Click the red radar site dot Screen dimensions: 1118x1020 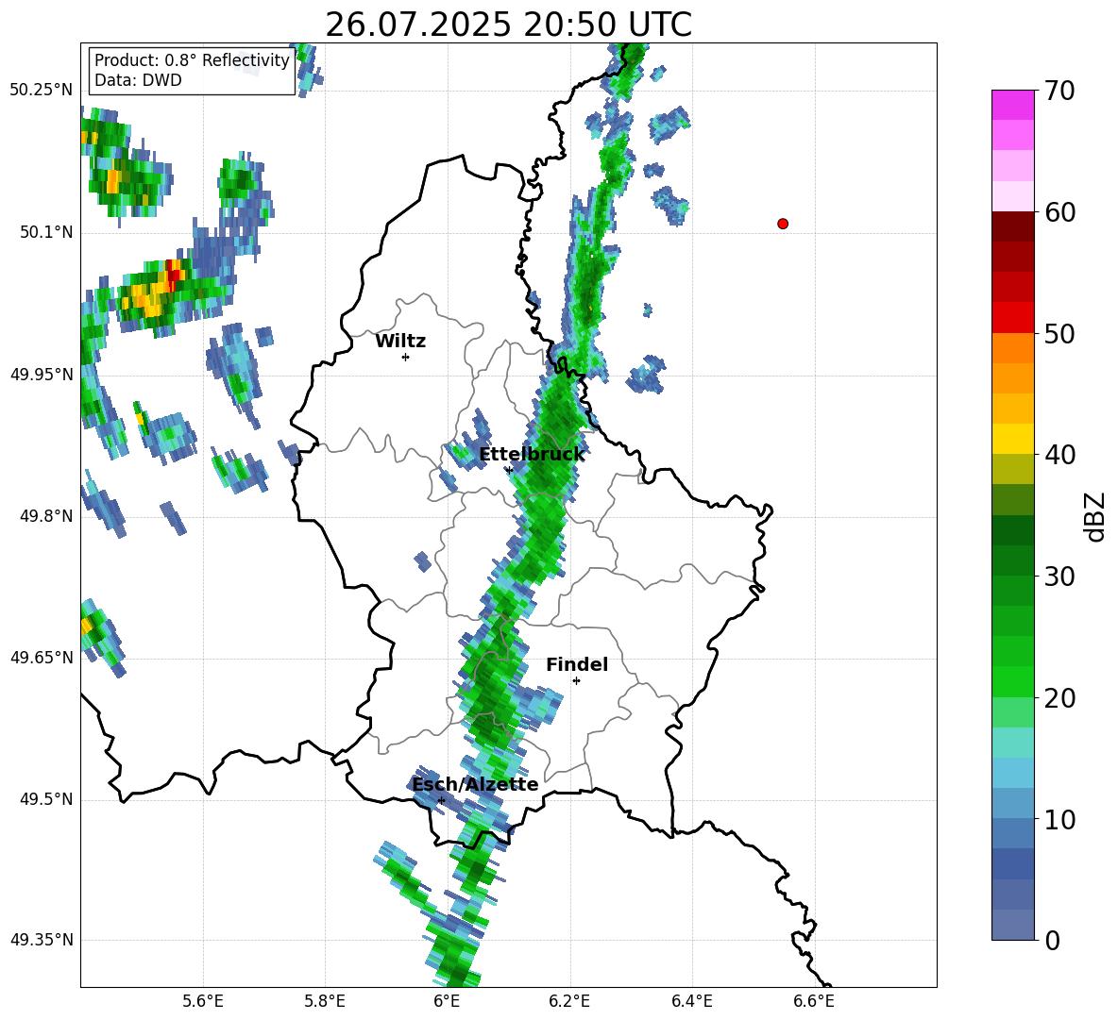[x=783, y=224]
